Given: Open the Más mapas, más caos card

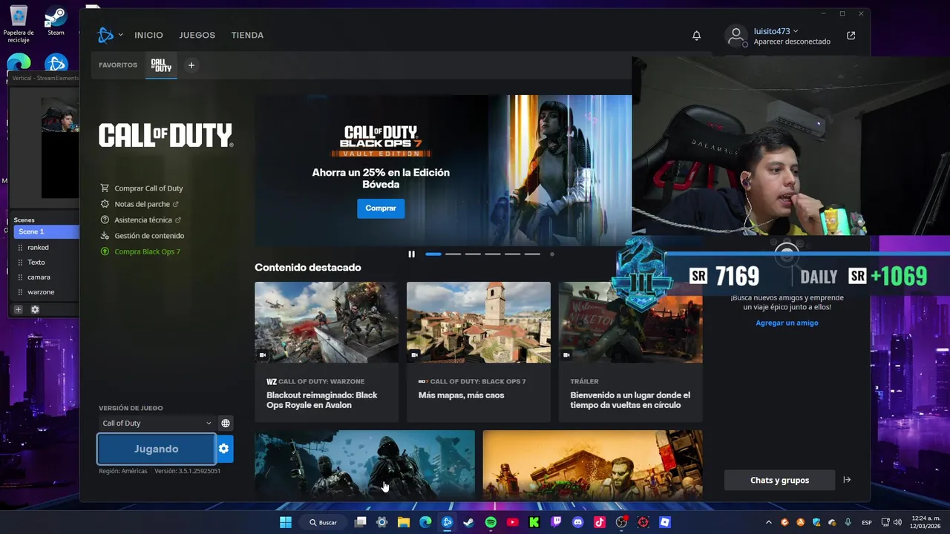Looking at the screenshot, I should coord(479,351).
